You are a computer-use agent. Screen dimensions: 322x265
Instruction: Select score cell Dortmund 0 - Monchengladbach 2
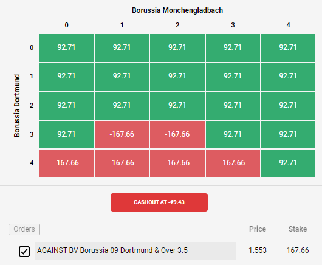[177, 48]
